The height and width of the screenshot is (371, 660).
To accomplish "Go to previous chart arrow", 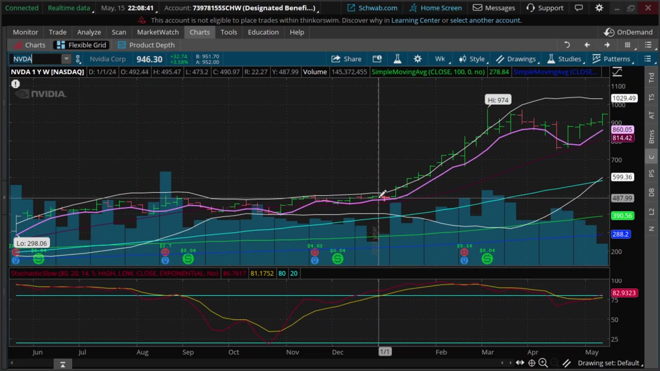I will [587, 45].
